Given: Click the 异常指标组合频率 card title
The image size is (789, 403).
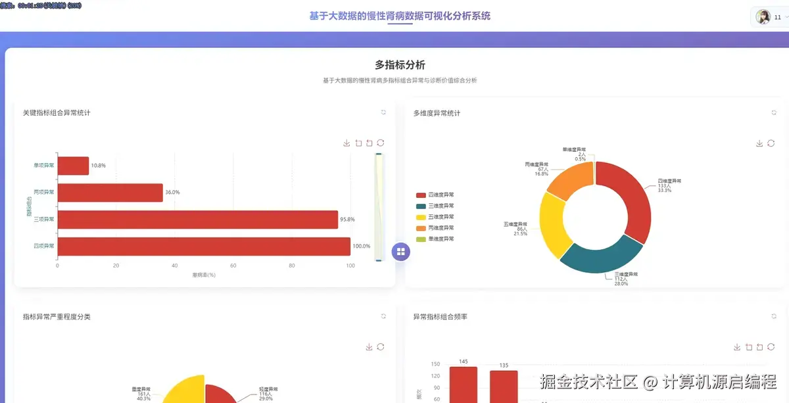Looking at the screenshot, I should (441, 316).
